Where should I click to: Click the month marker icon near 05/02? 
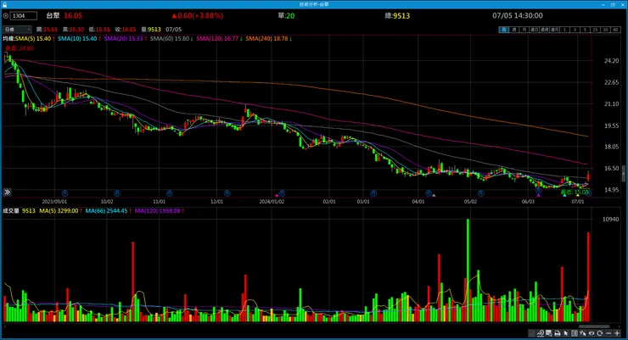(x=480, y=193)
